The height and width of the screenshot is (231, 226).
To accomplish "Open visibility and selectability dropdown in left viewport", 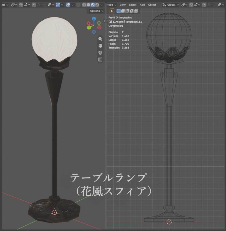I will pyautogui.click(x=51, y=5).
